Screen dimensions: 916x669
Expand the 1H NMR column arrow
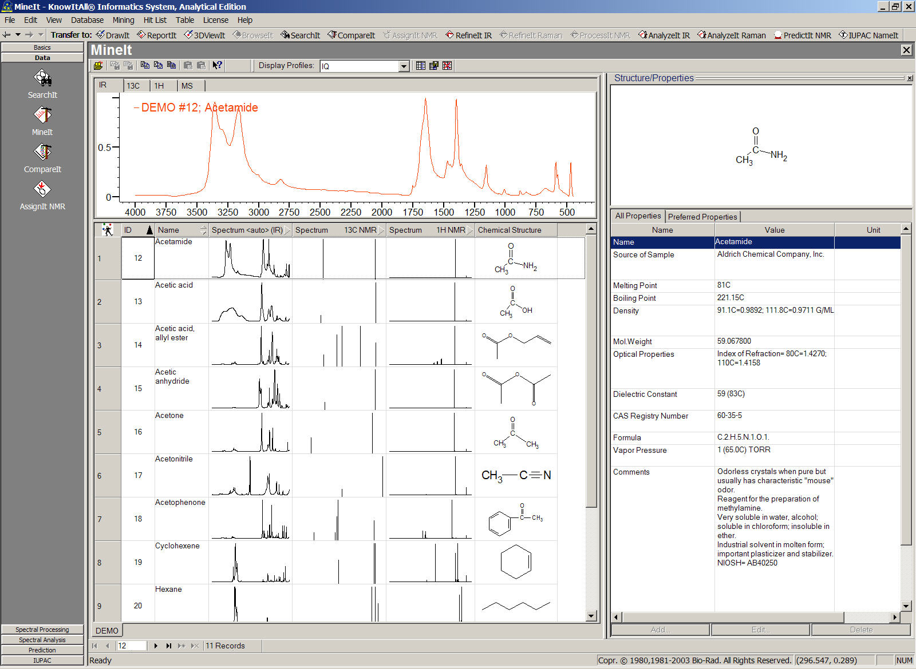470,230
